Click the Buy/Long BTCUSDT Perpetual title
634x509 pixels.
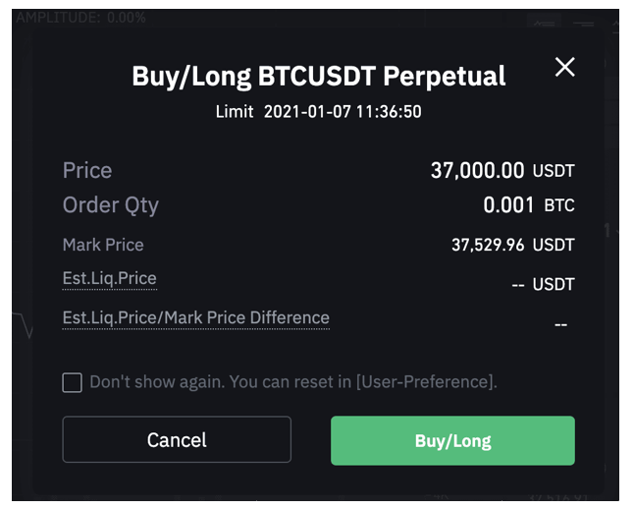click(x=319, y=76)
